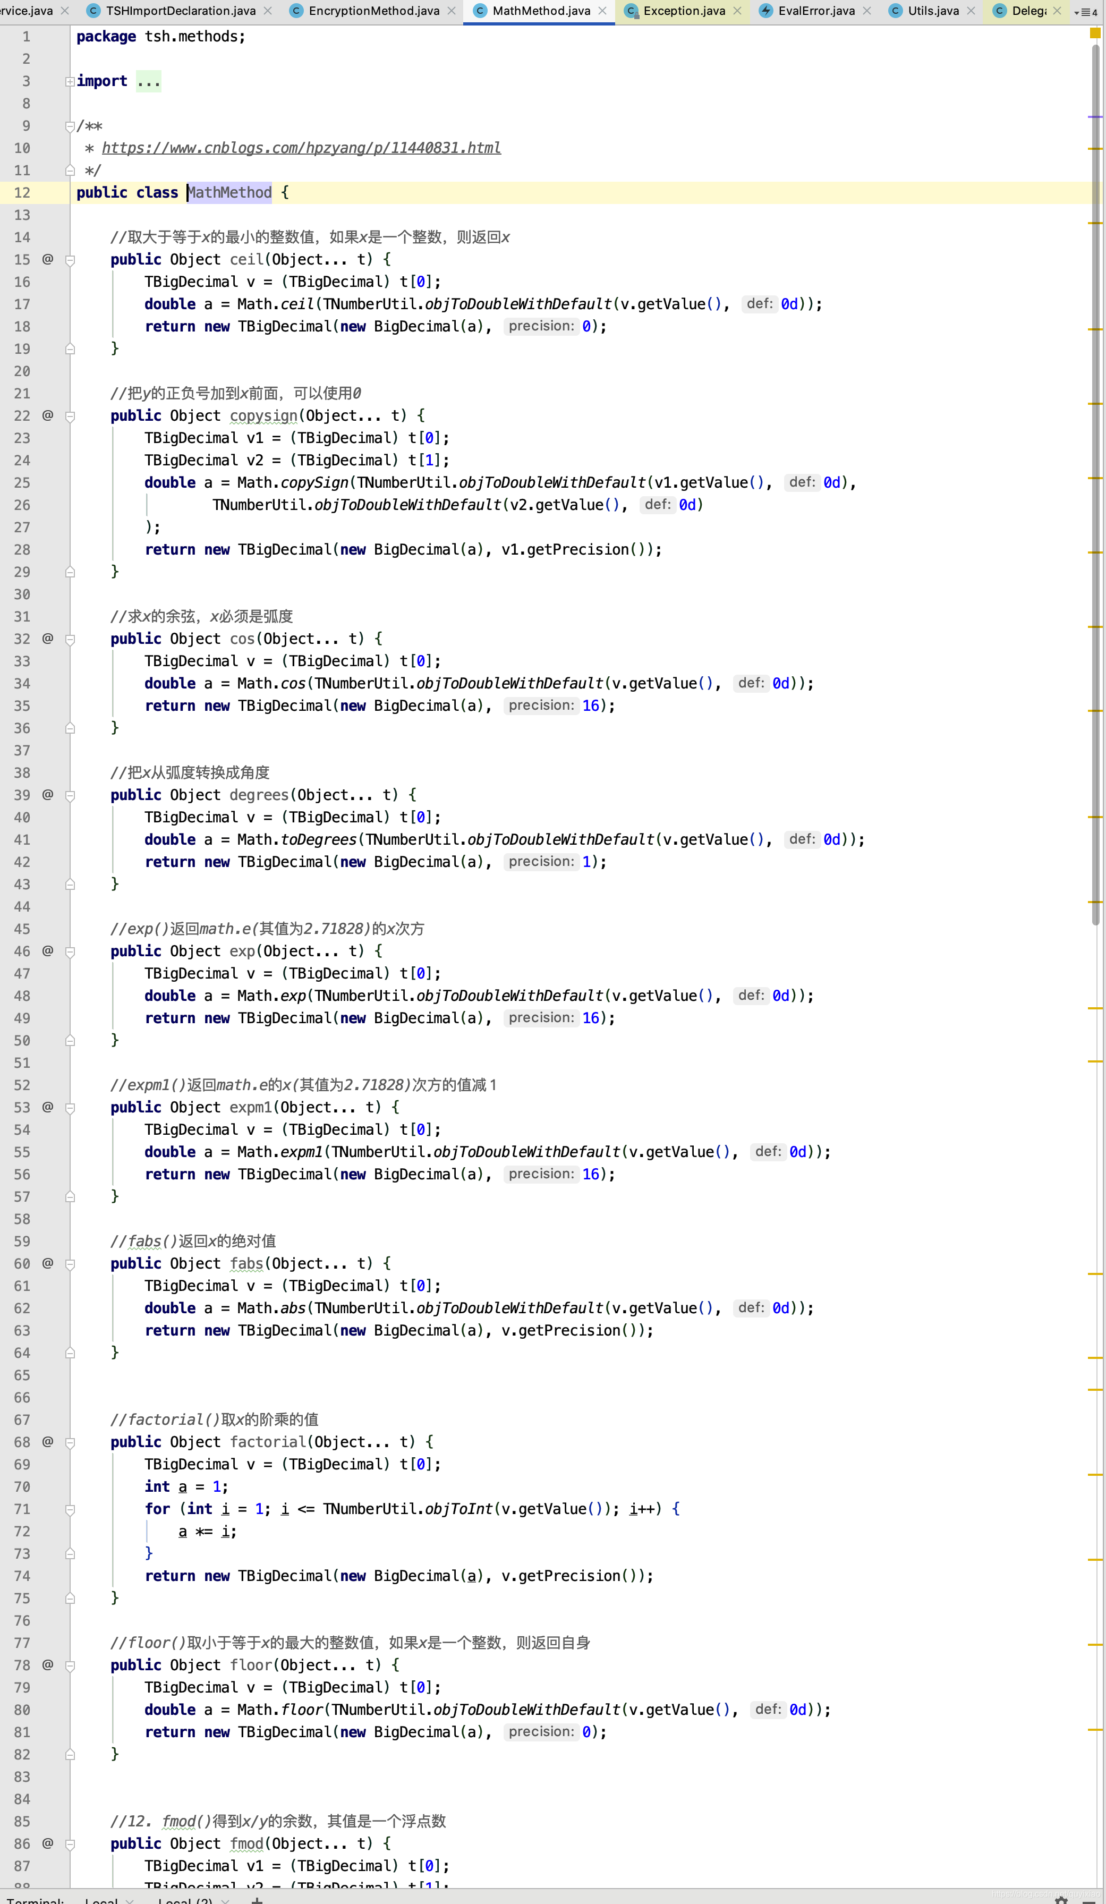Open the cnblogs.com URL in the comment
The image size is (1106, 1904).
pos(301,148)
